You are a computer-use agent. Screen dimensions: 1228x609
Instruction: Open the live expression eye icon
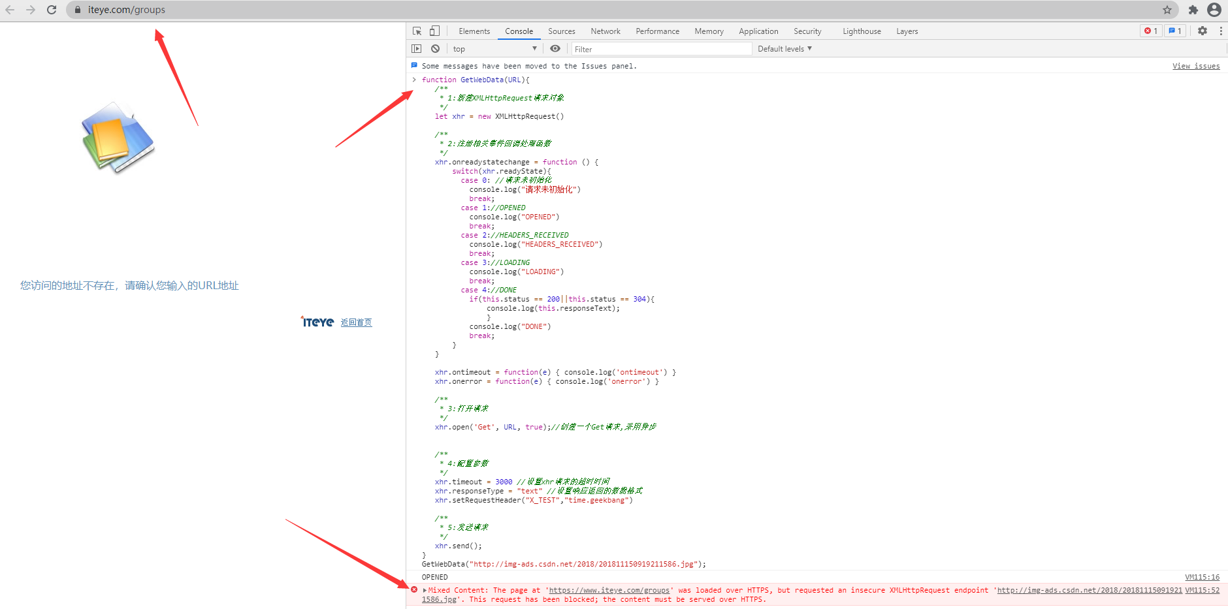coord(555,48)
